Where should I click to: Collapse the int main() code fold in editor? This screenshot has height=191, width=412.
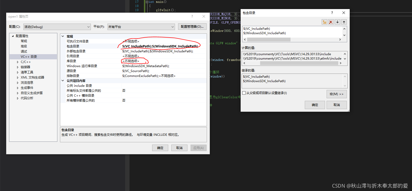coord(147,2)
